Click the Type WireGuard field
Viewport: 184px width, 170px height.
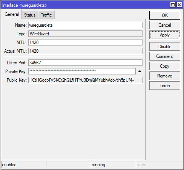coord(85,34)
